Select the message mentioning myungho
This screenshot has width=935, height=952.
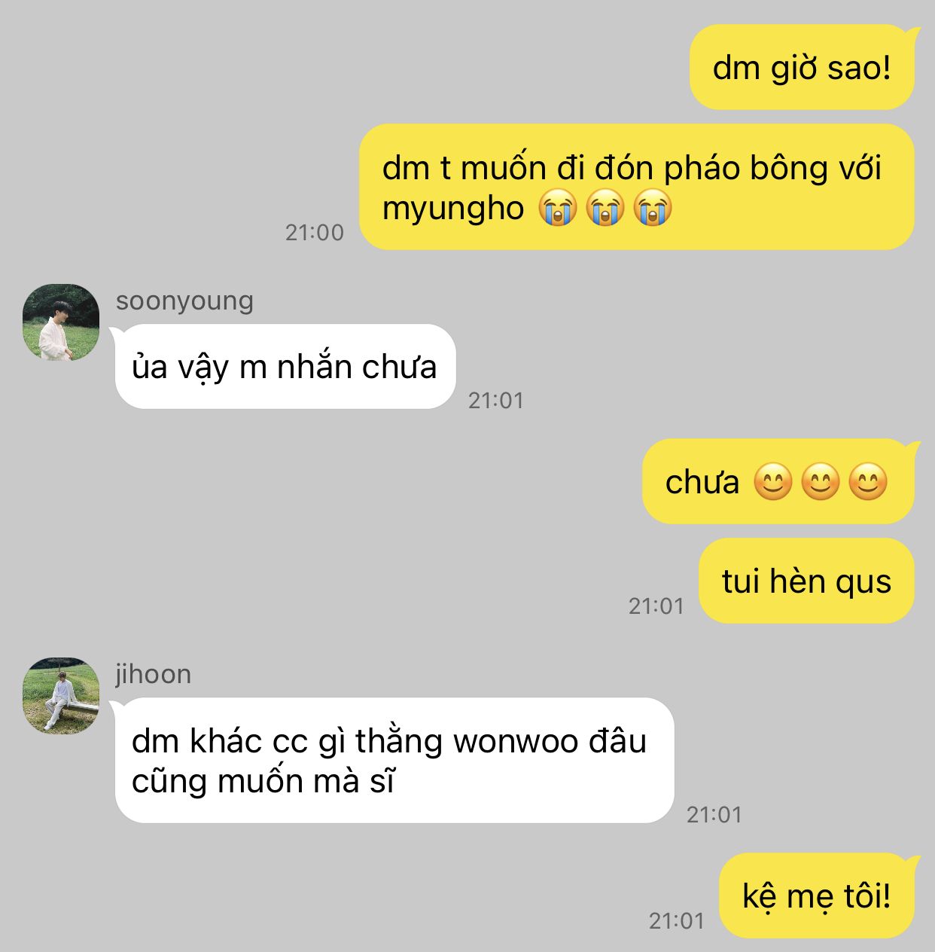tap(637, 187)
